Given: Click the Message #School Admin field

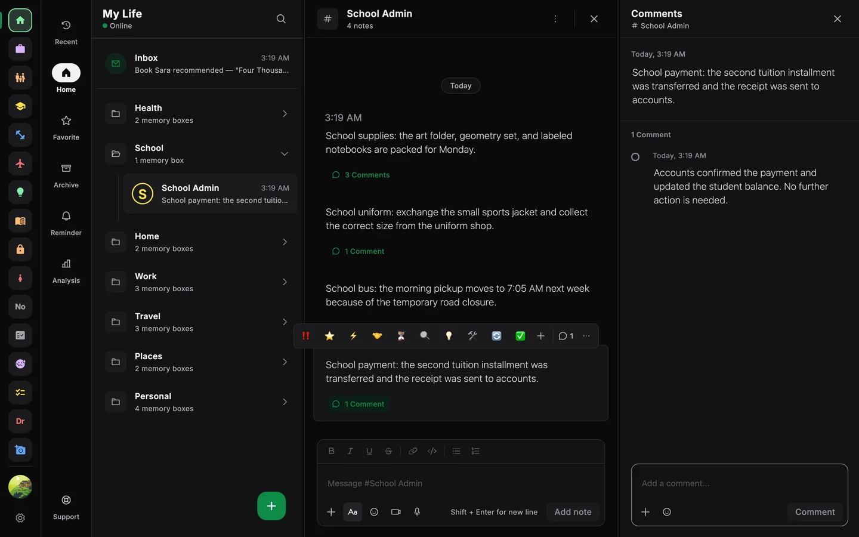Looking at the screenshot, I should click(x=461, y=483).
